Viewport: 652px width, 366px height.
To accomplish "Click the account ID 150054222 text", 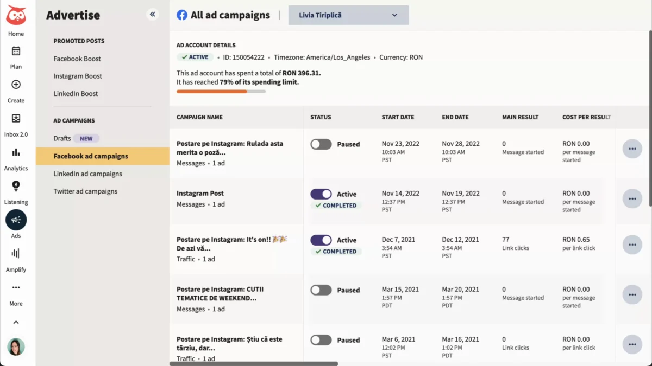I will point(244,57).
